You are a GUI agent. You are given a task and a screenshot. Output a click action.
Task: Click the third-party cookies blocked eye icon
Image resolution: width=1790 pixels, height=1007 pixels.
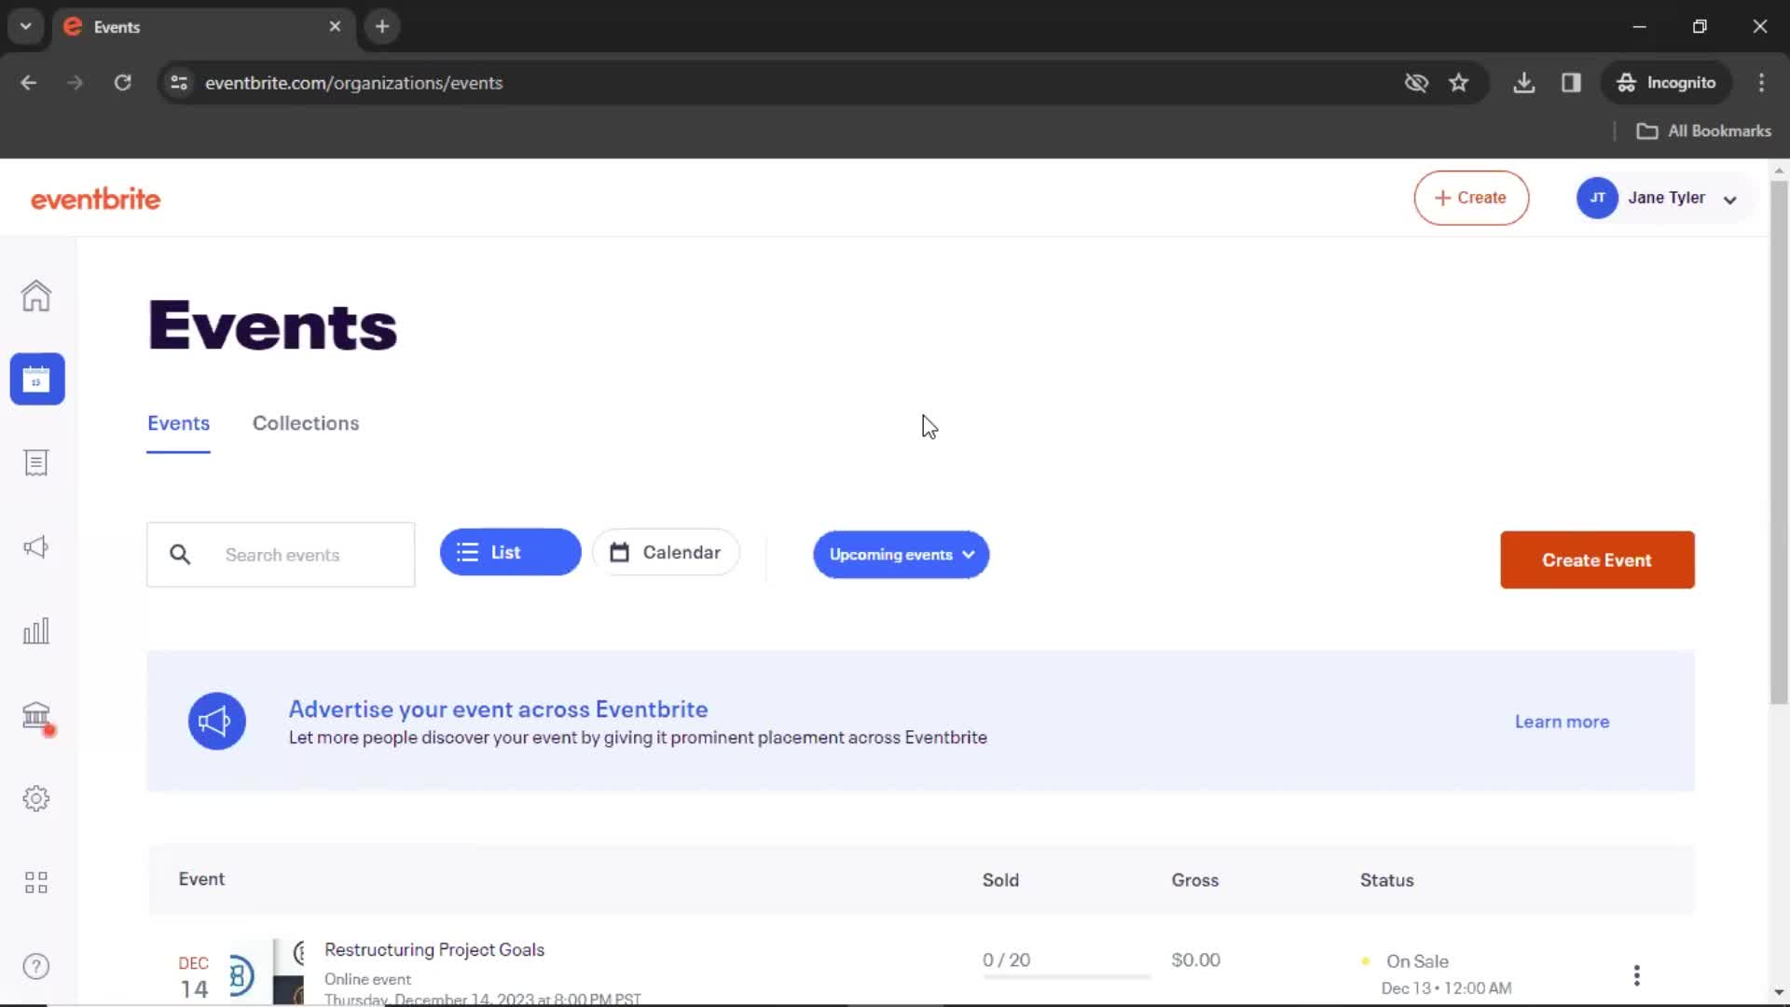coord(1416,83)
